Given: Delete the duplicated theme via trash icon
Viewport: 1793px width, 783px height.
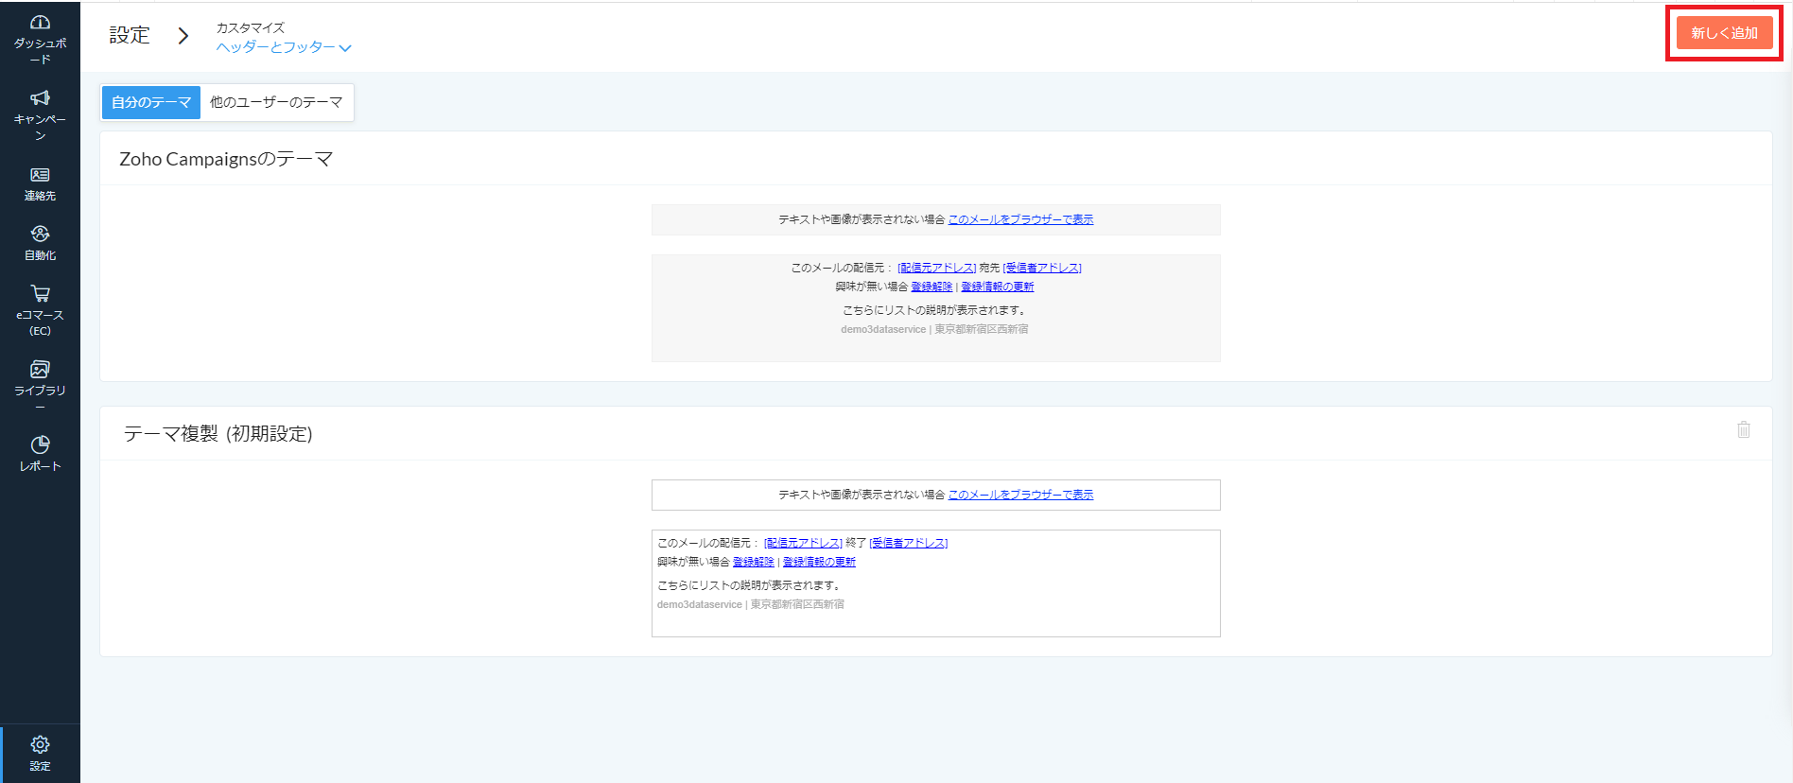Looking at the screenshot, I should [x=1743, y=430].
